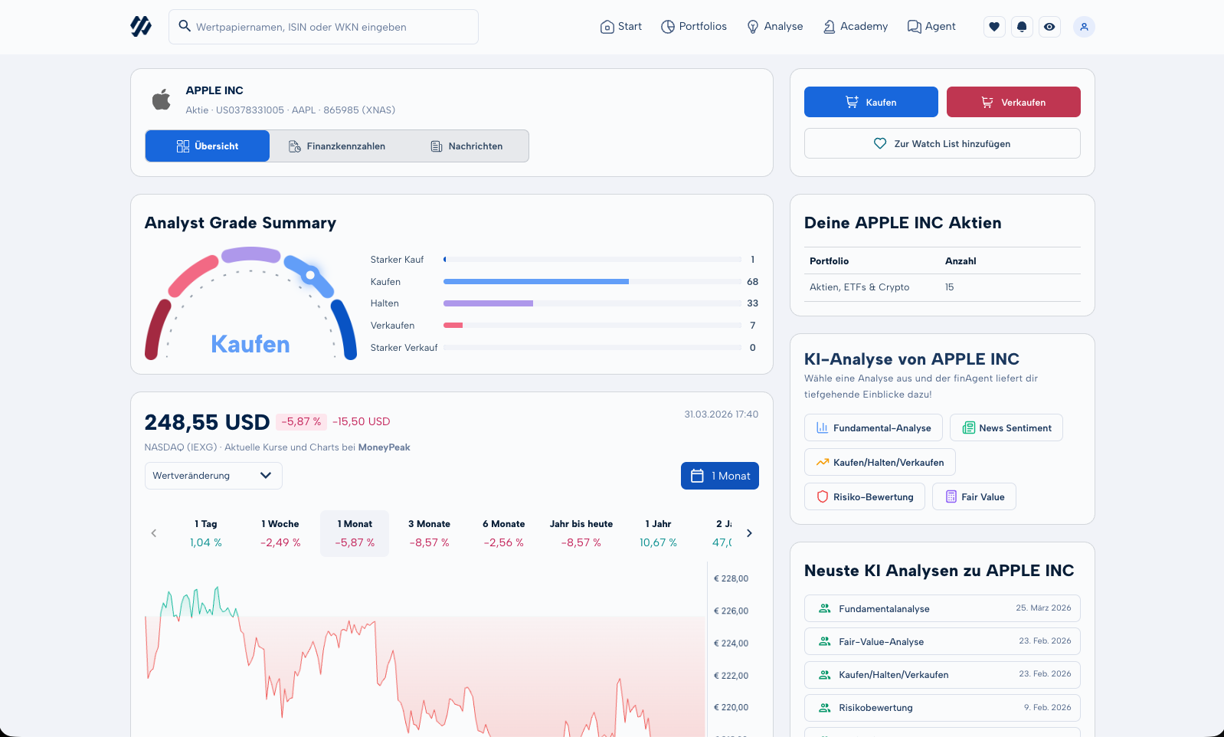Open notifications bell icon
The height and width of the screenshot is (737, 1224).
pyautogui.click(x=1022, y=27)
